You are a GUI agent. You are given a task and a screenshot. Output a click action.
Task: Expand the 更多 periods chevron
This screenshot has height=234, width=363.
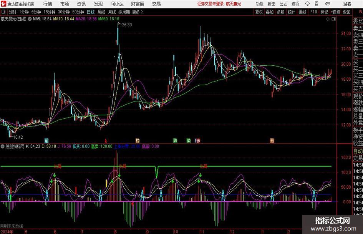(x=142, y=12)
